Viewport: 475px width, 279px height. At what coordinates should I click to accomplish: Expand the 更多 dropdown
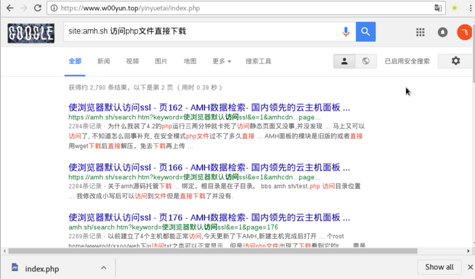[x=221, y=61]
